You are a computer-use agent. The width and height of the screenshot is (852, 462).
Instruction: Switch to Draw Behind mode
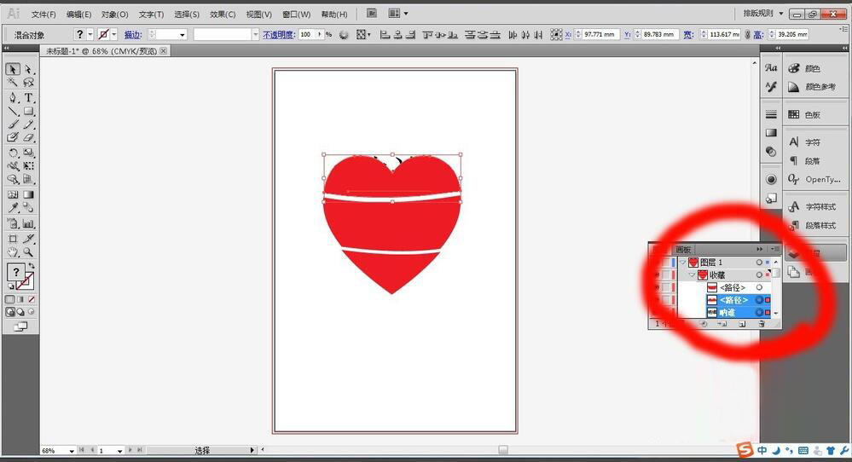point(20,312)
